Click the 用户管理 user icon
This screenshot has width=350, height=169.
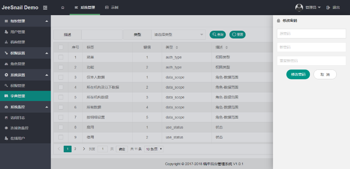[6, 32]
